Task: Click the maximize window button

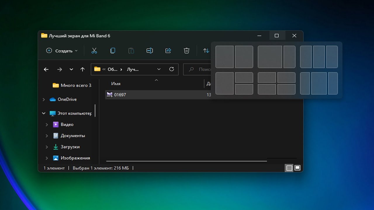Action: (x=277, y=36)
